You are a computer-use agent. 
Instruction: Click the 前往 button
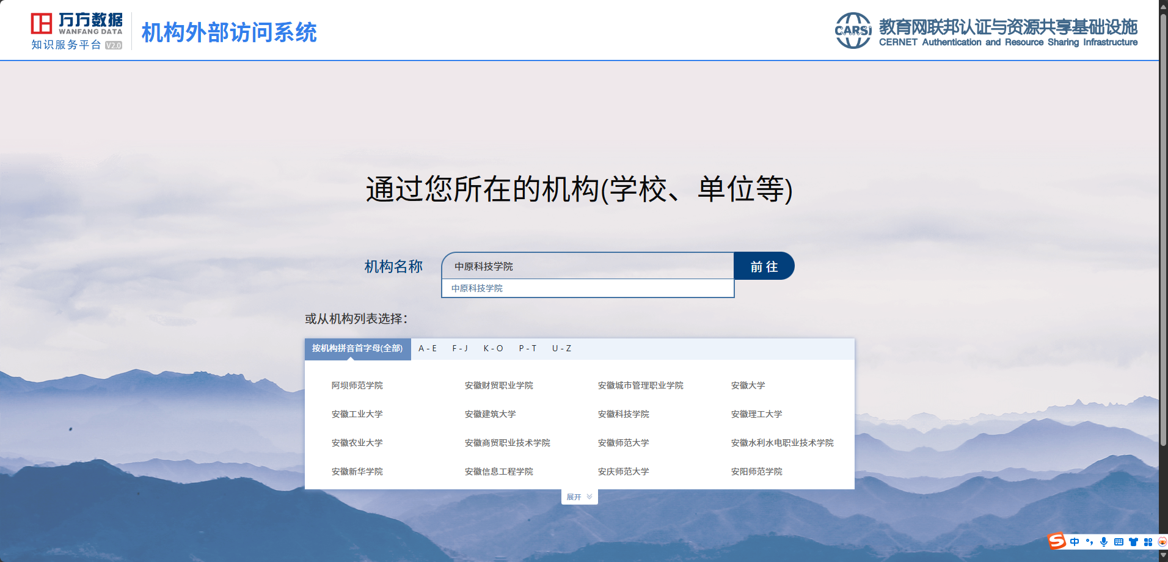[x=764, y=266]
